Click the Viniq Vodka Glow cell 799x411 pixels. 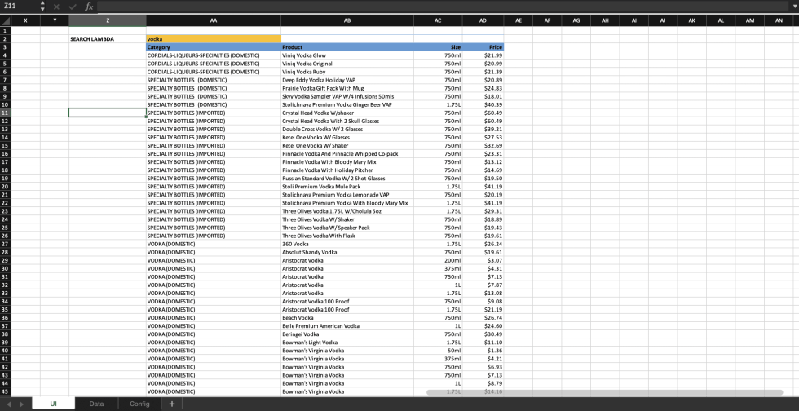[x=347, y=55]
